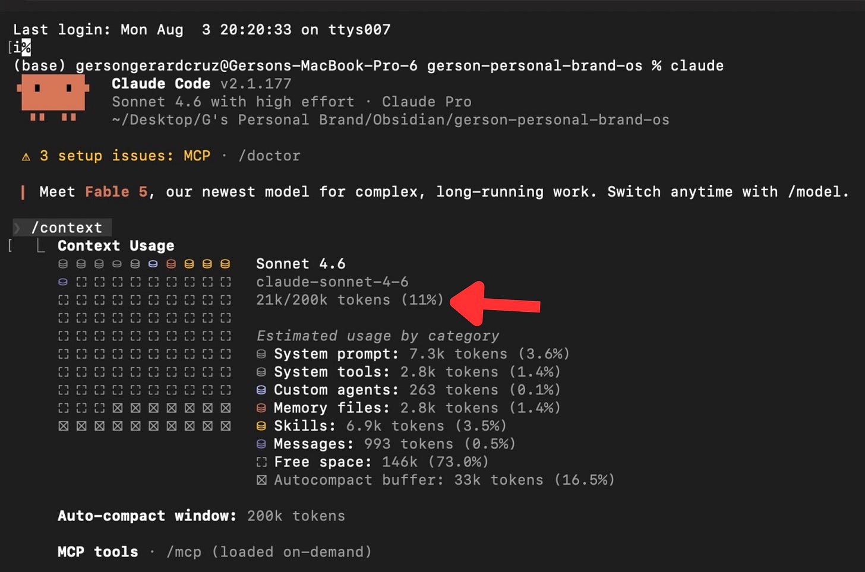Click the yellow warning triangle icon
Viewport: 865px width, 572px height.
26,157
